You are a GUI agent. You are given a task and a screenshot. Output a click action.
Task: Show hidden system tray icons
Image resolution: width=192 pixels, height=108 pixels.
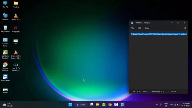point(157,105)
